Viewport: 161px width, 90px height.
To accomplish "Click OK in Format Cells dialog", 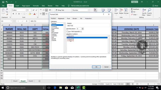I will coord(96,67).
